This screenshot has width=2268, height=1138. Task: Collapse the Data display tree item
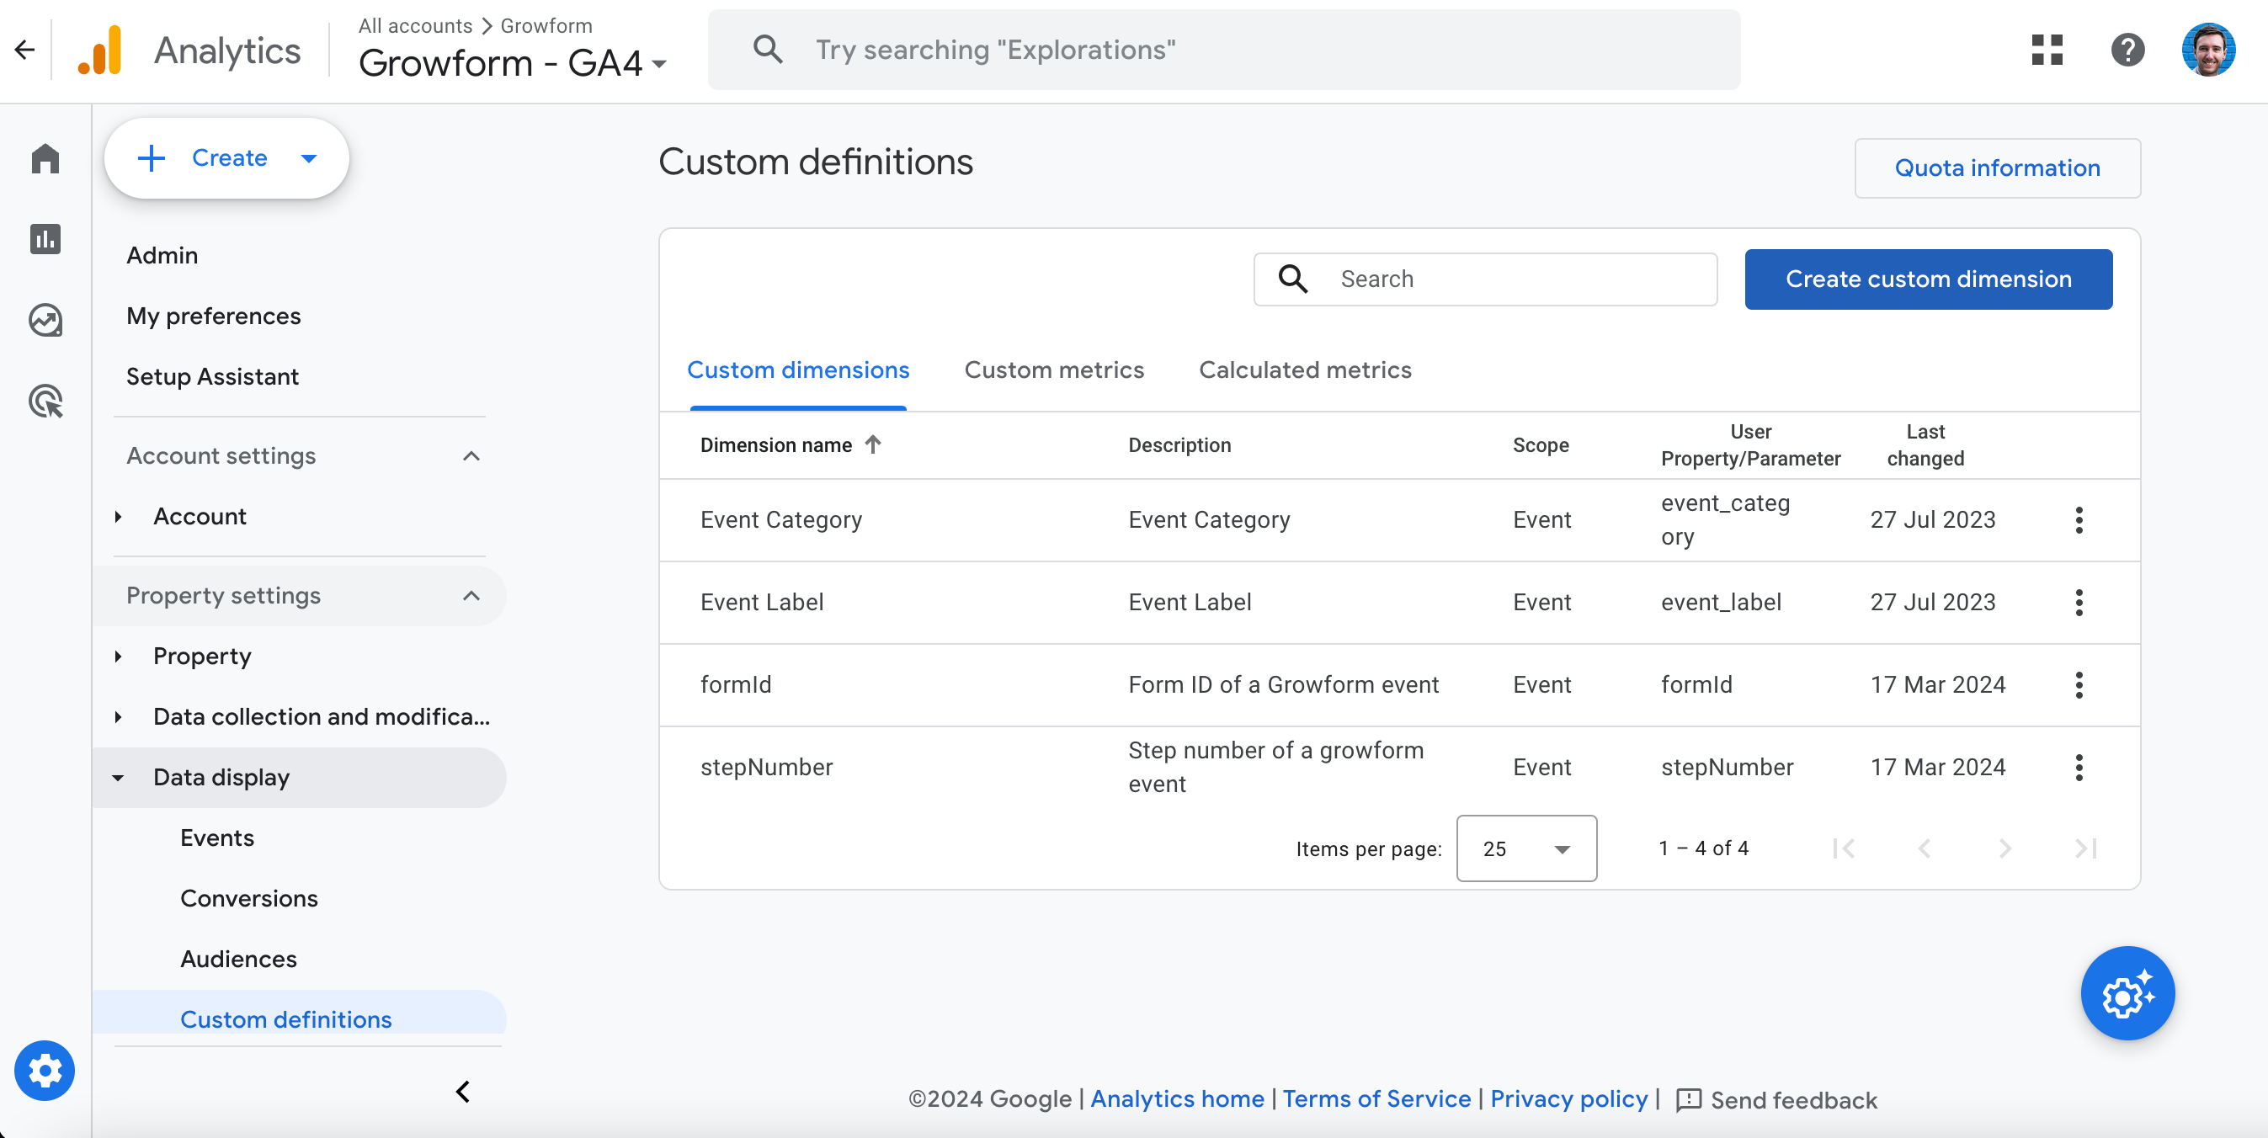[118, 778]
